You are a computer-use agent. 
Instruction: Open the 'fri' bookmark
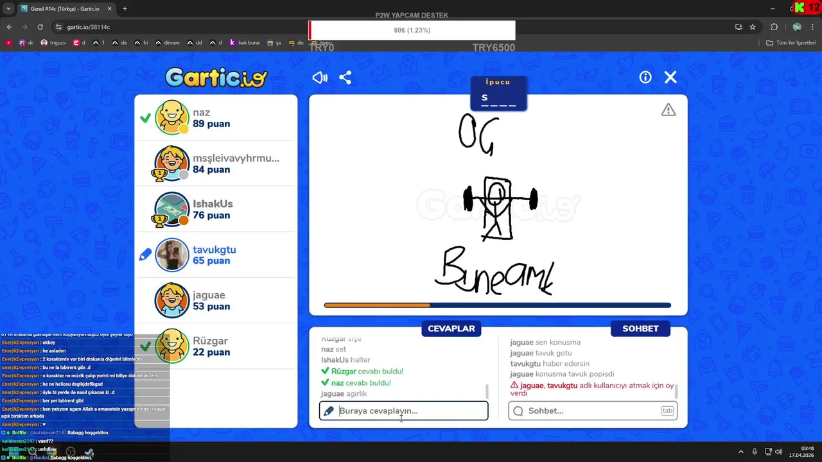point(141,43)
